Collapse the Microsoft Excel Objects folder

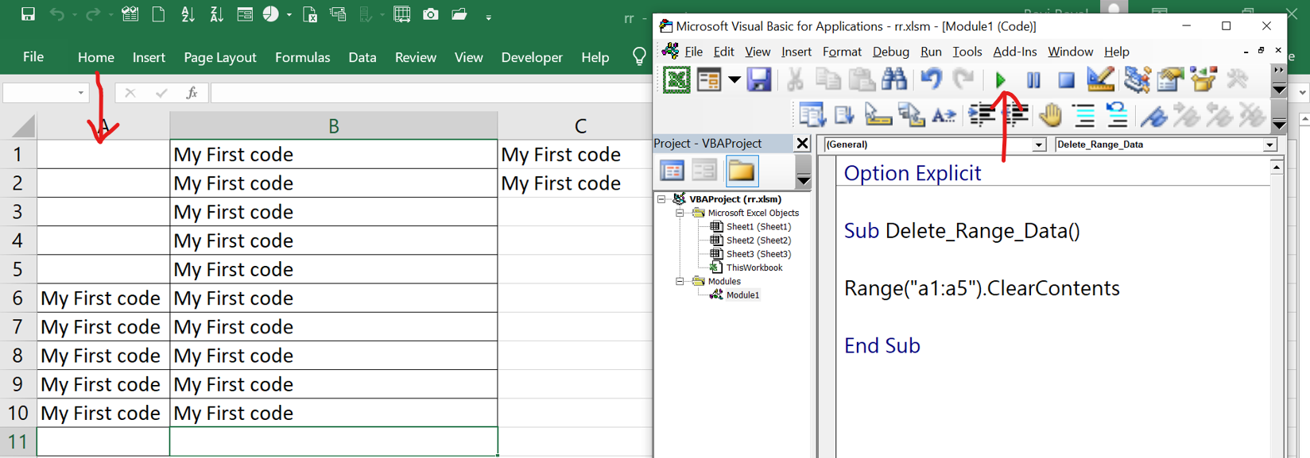click(680, 213)
